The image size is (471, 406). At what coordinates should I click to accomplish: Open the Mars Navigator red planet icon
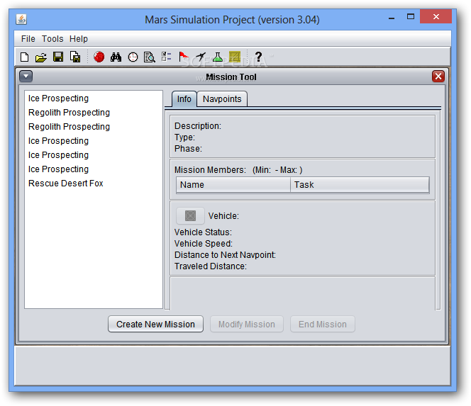click(x=99, y=57)
